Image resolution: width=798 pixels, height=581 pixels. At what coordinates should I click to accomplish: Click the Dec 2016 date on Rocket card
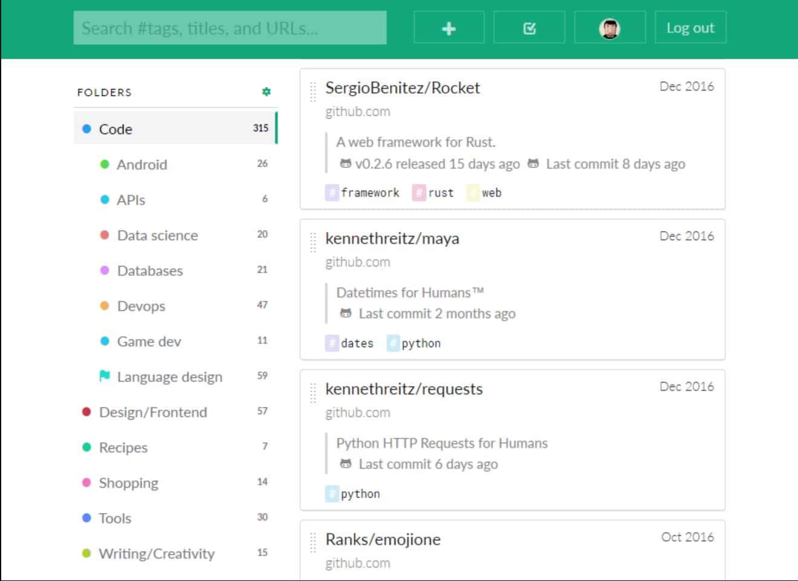click(687, 86)
